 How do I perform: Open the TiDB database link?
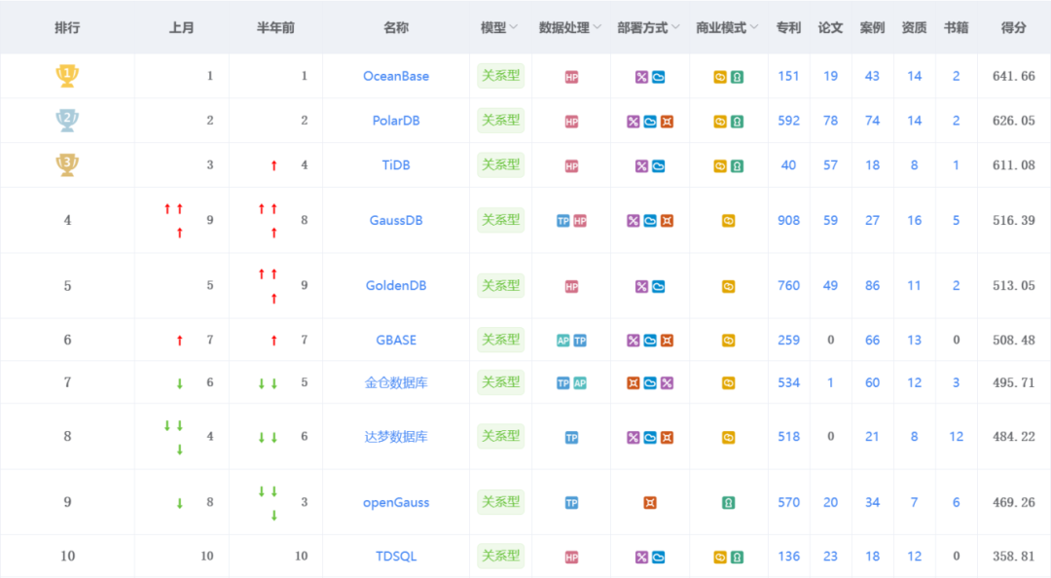point(395,165)
